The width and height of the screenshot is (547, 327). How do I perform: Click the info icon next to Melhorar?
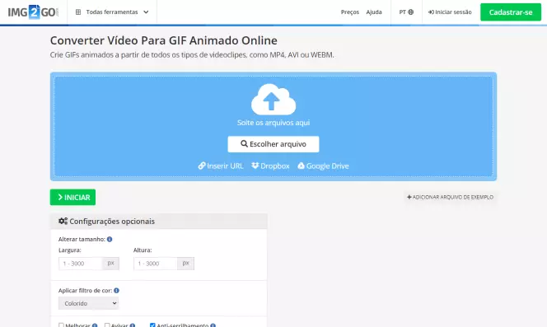pos(95,325)
